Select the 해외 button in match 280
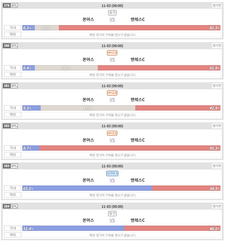The width and height of the screenshot is (225, 242). [x=13, y=74]
